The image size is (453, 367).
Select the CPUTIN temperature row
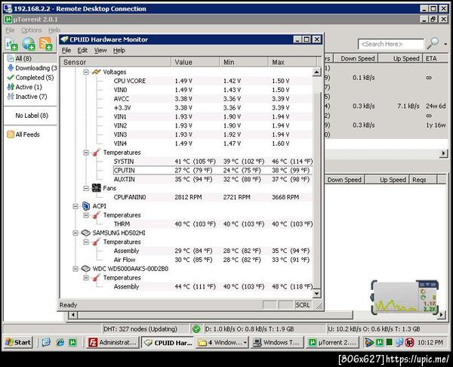pyautogui.click(x=213, y=171)
